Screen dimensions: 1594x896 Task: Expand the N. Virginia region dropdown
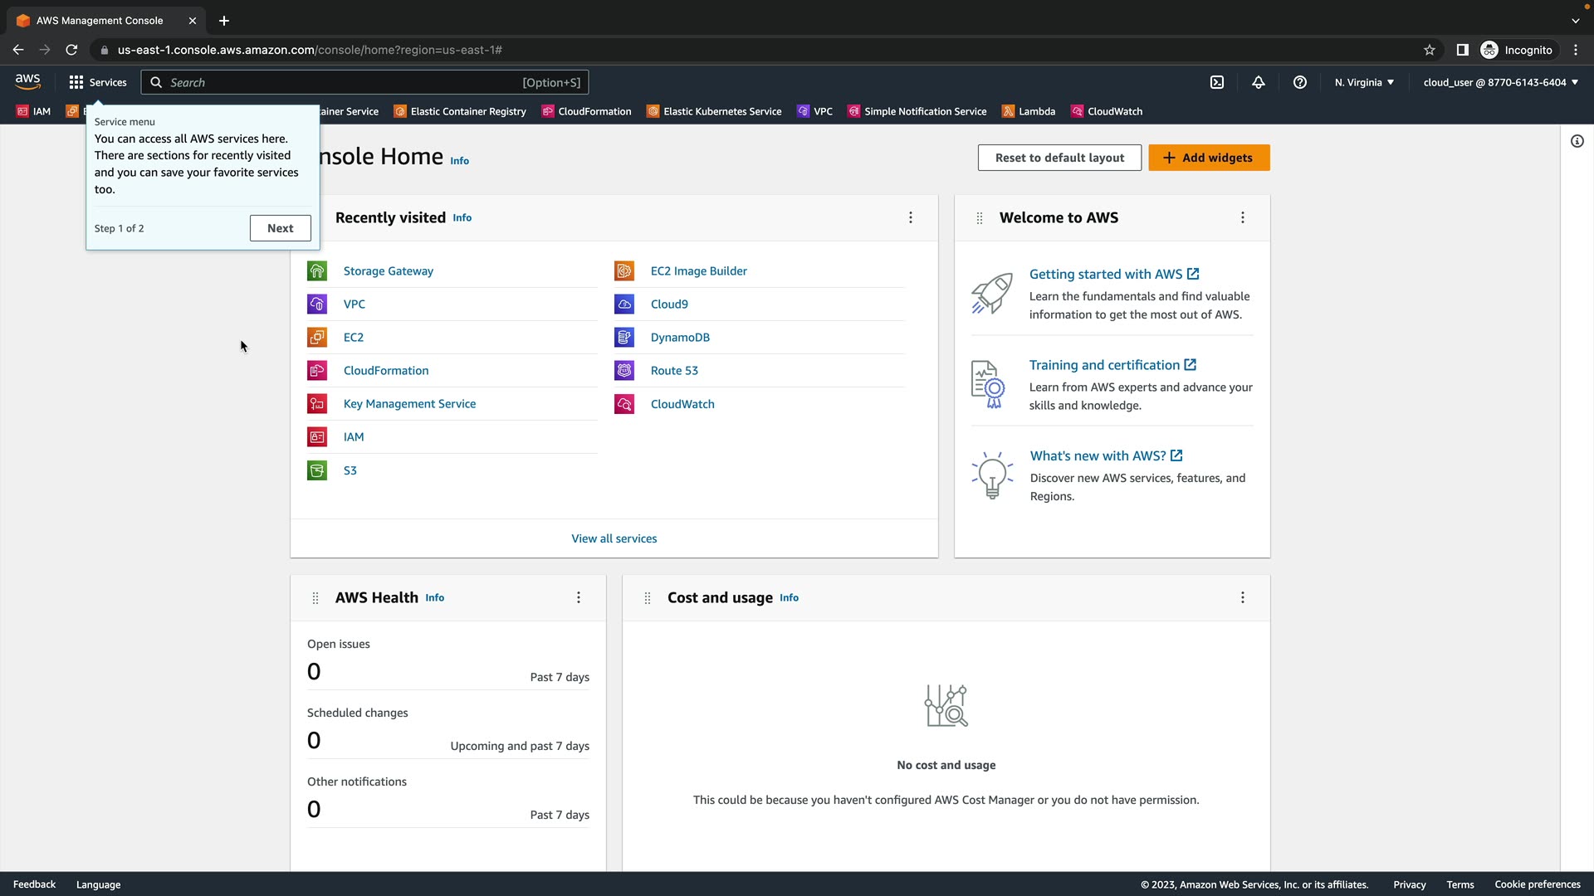point(1364,82)
